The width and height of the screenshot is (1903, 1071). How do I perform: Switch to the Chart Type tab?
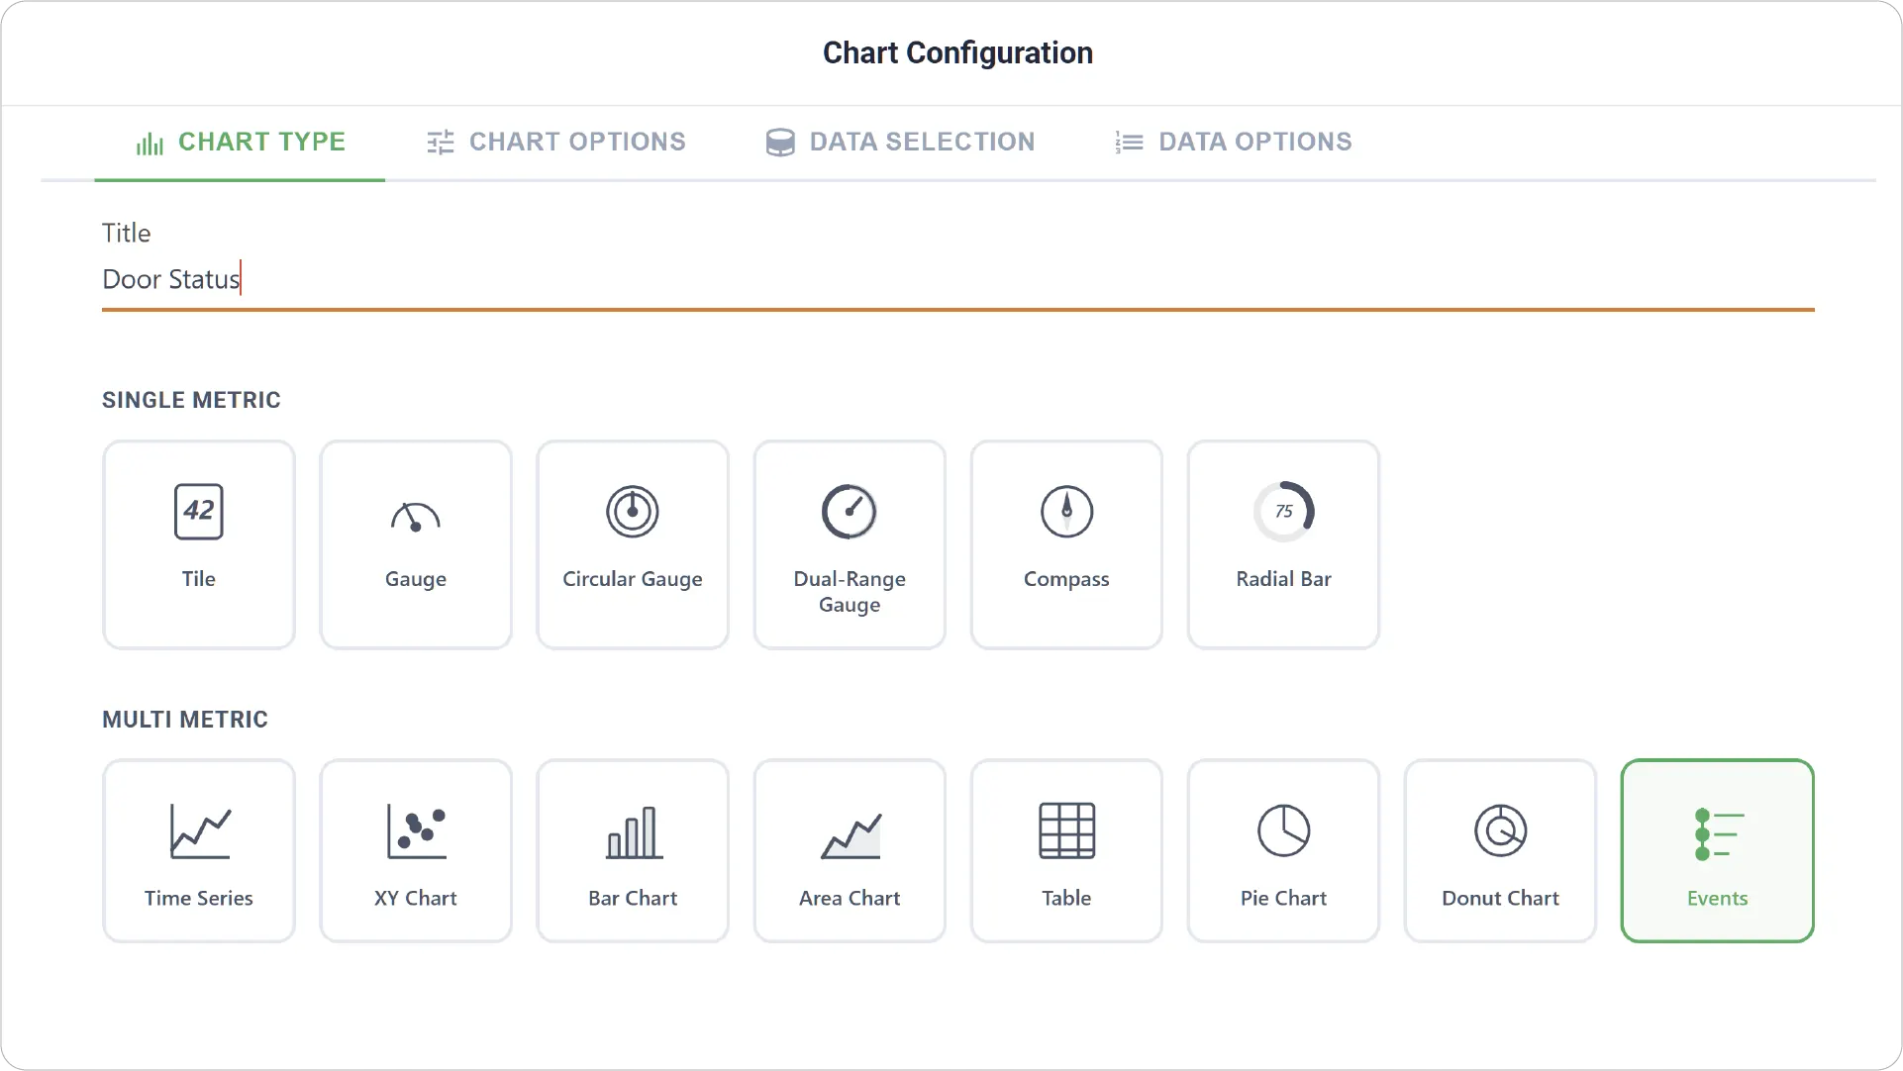coord(240,143)
